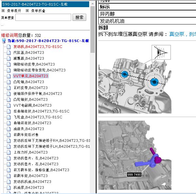The height and width of the screenshot is (194, 196).
Task: Click document icon beside 曲轴前密封
Action: coord(8,123)
